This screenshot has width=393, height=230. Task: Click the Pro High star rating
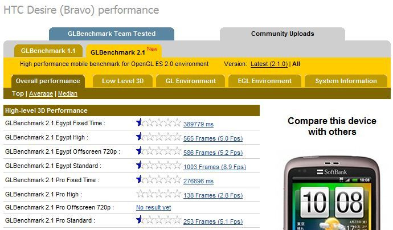158,194
